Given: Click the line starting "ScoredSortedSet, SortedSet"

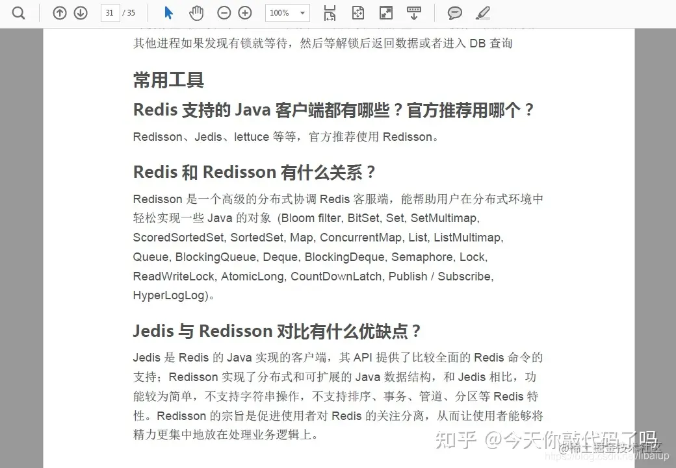Looking at the screenshot, I should point(318,238).
